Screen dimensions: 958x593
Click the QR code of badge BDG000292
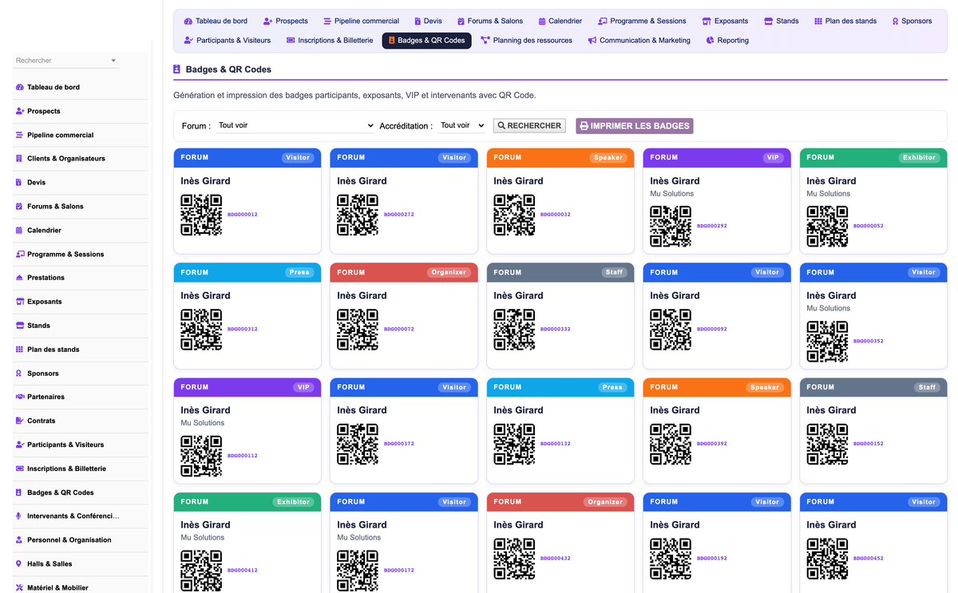[x=671, y=226]
